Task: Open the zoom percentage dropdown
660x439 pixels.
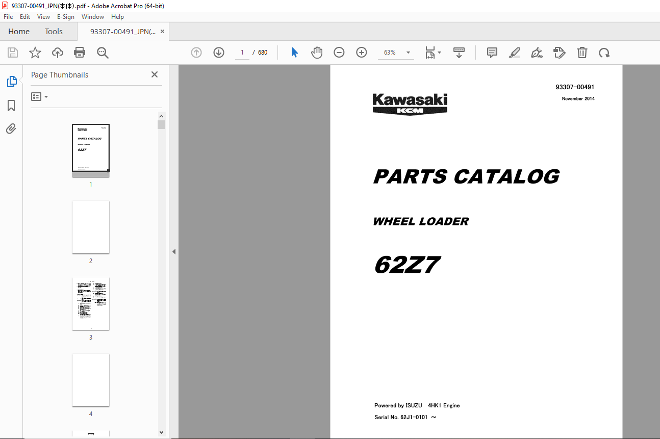Action: pos(408,53)
